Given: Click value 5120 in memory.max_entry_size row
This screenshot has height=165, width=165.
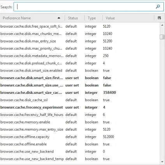Looking at the screenshot, I should [x=107, y=130].
